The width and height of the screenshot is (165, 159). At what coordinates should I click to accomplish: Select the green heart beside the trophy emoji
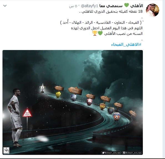(x=100, y=33)
